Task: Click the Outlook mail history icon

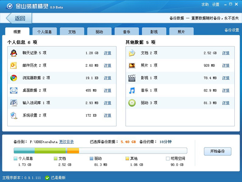Action: (x=14, y=65)
